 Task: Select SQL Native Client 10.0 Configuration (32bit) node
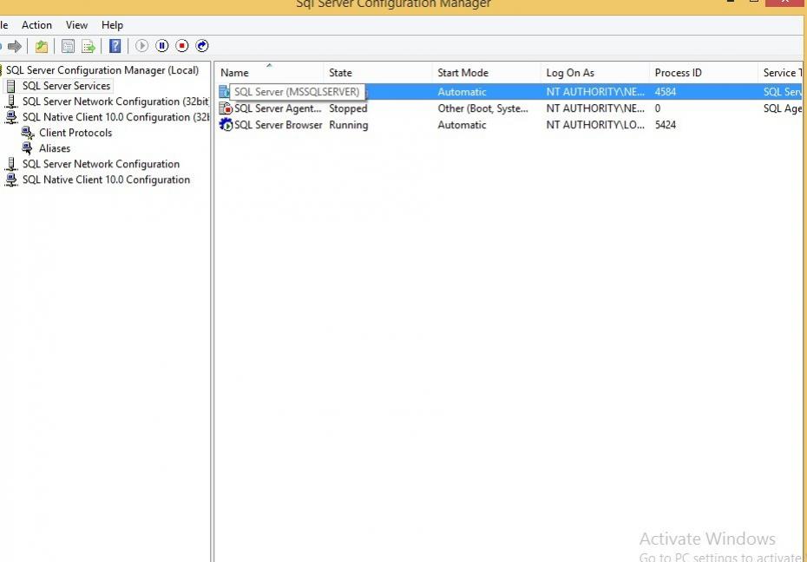coord(115,117)
